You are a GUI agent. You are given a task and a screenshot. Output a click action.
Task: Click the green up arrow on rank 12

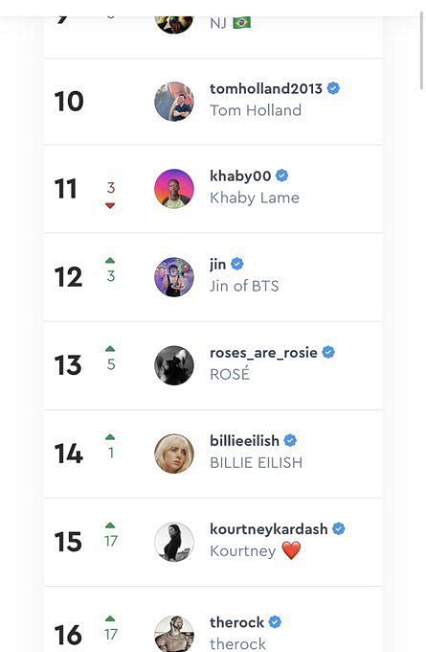pos(110,260)
